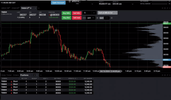Click the 11:45:00 AM CDT clock

pyautogui.click(x=8, y=3)
